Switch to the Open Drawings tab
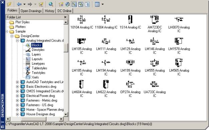 coord(31,11)
